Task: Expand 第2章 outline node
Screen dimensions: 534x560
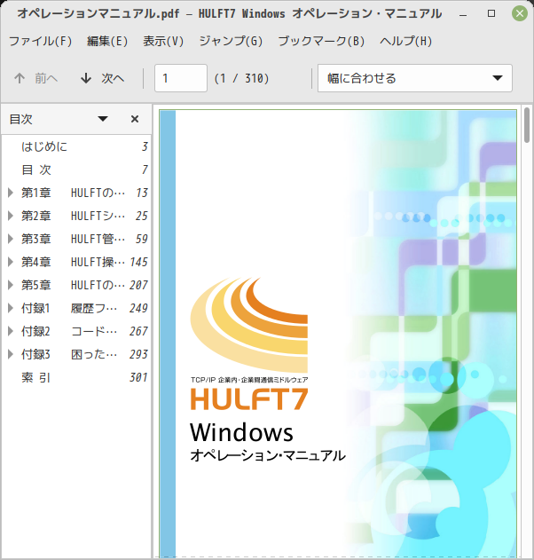Action: [x=11, y=216]
